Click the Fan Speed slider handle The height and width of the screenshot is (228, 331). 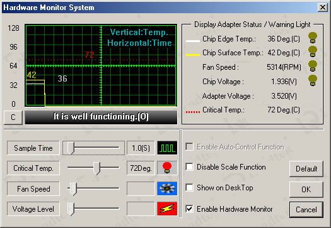(73, 188)
